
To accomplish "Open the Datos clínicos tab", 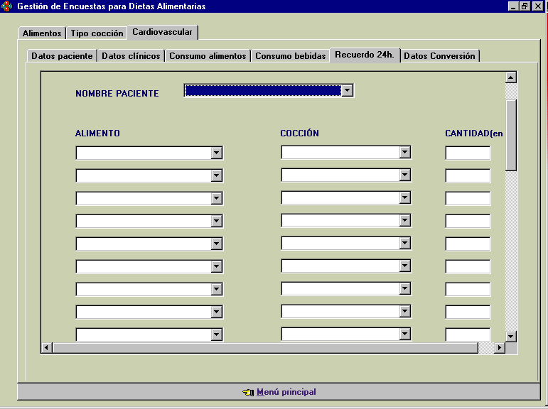I will coord(131,56).
